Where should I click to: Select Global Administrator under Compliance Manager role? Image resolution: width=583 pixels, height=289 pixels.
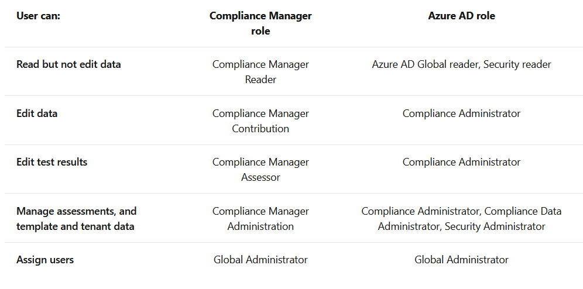pyautogui.click(x=260, y=260)
